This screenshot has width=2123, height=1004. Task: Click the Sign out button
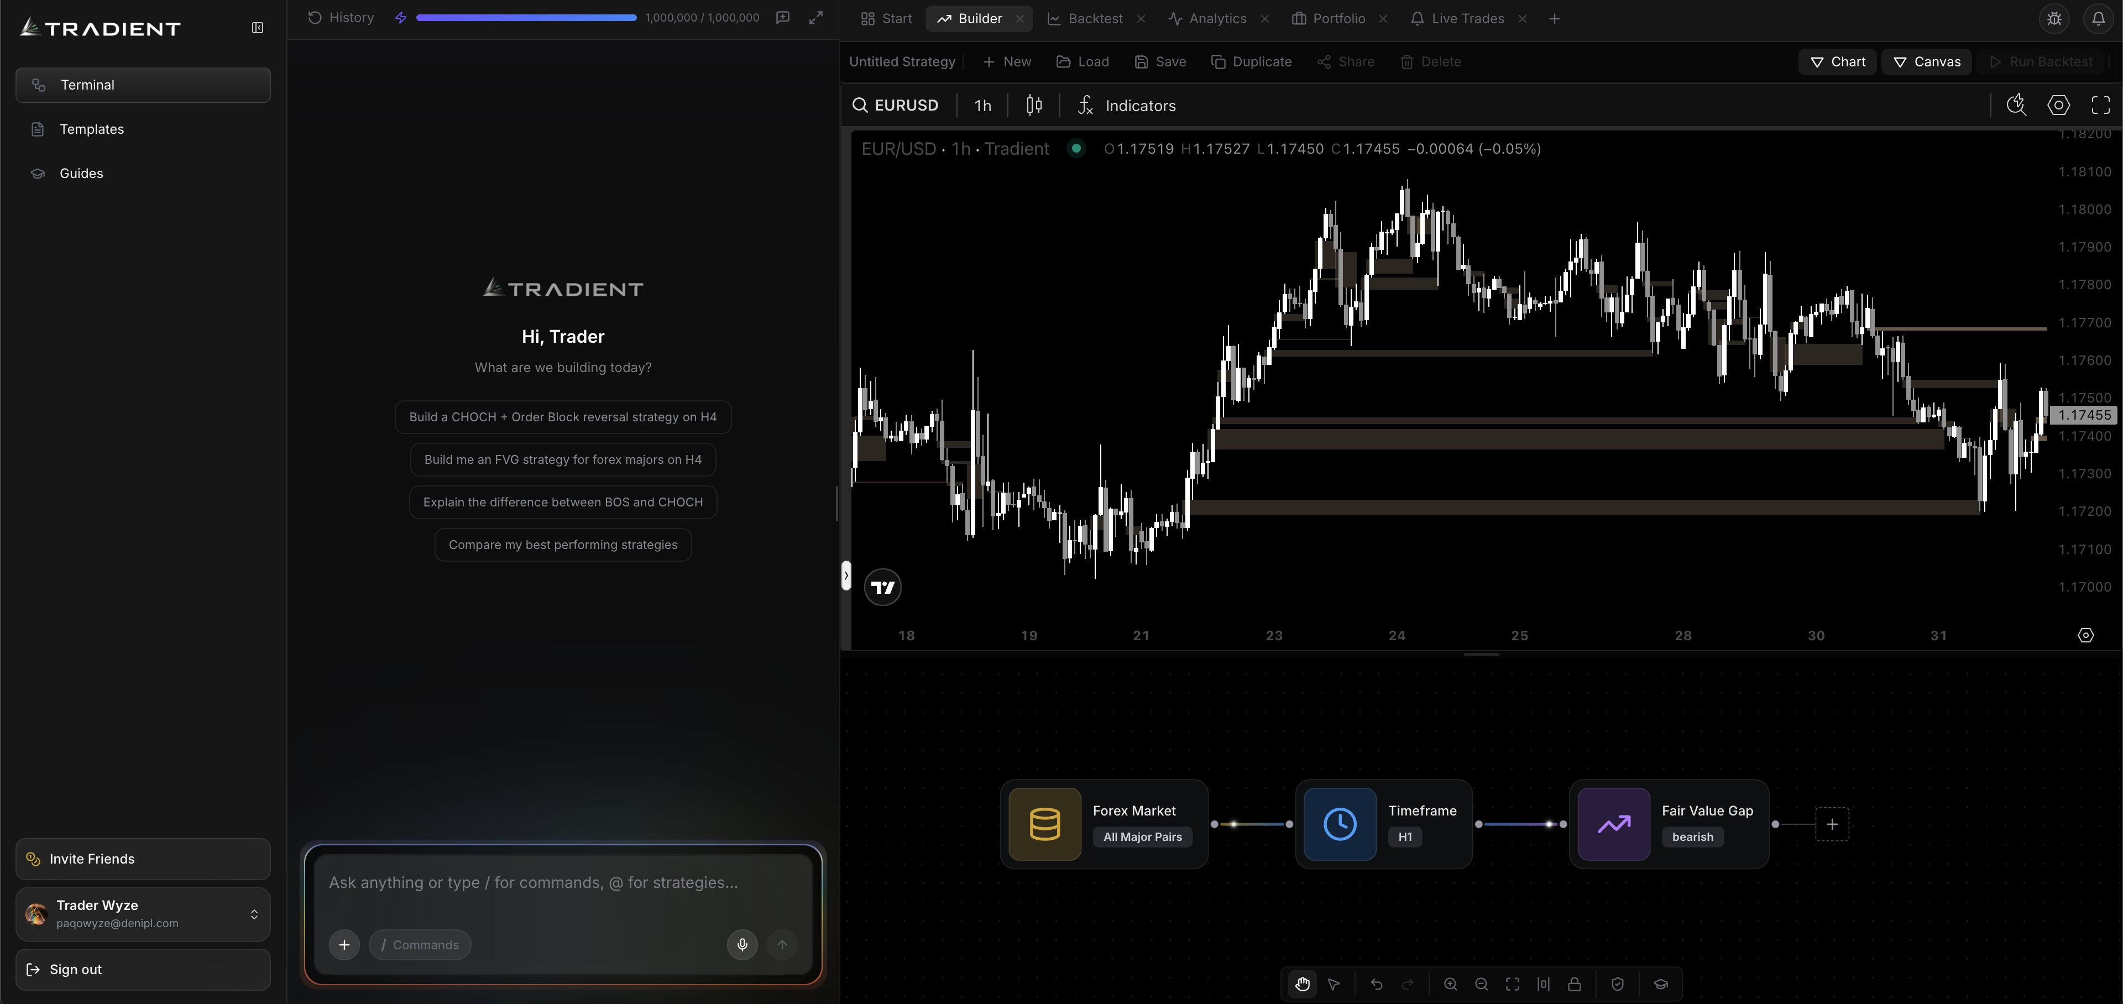(x=143, y=969)
